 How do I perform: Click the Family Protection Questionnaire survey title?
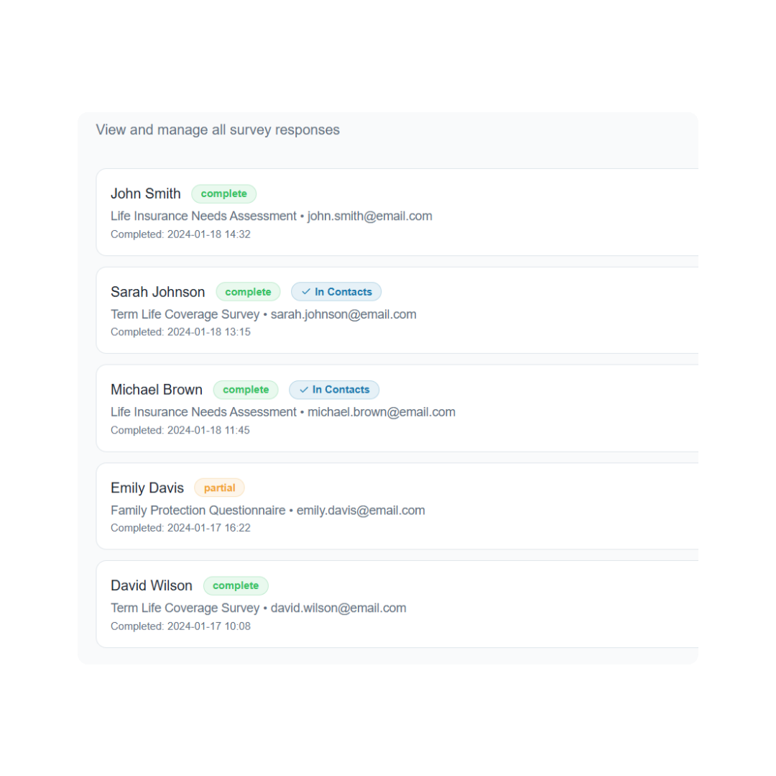click(198, 510)
